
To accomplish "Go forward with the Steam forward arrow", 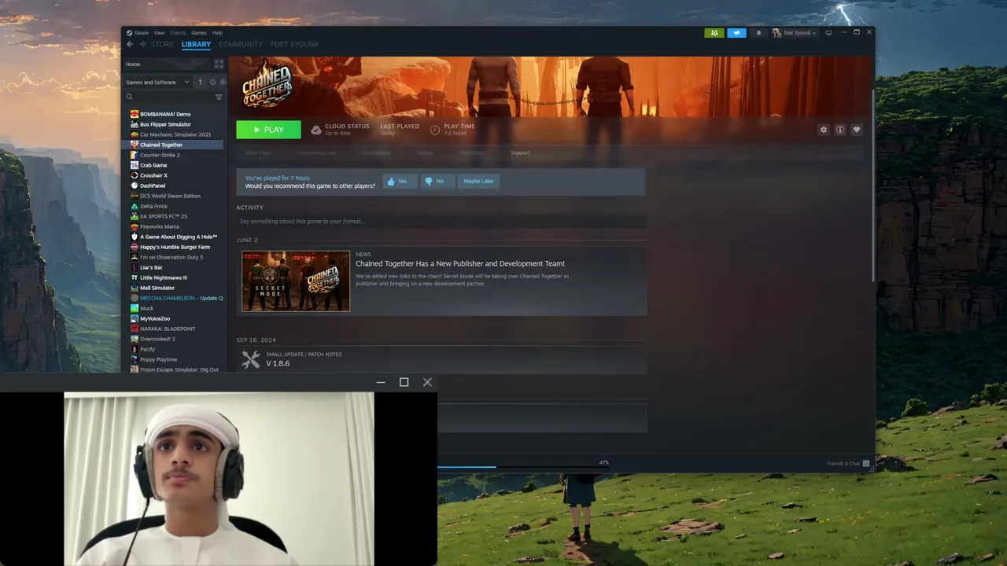I will tap(142, 44).
